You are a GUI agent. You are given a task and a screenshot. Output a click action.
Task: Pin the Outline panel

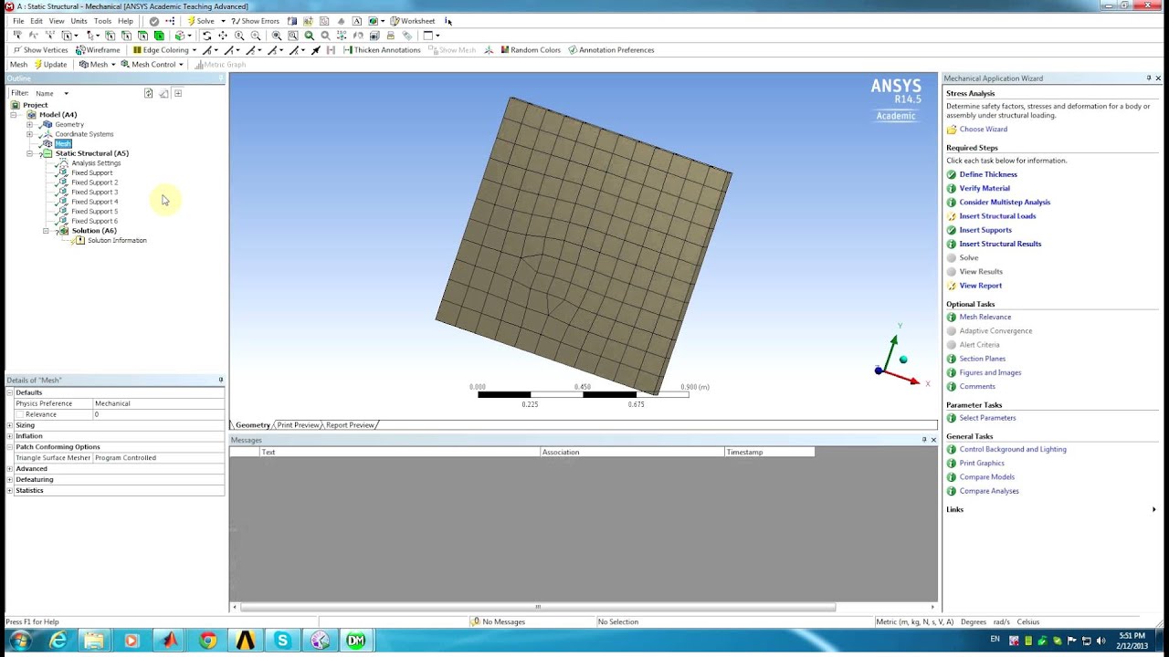click(221, 78)
